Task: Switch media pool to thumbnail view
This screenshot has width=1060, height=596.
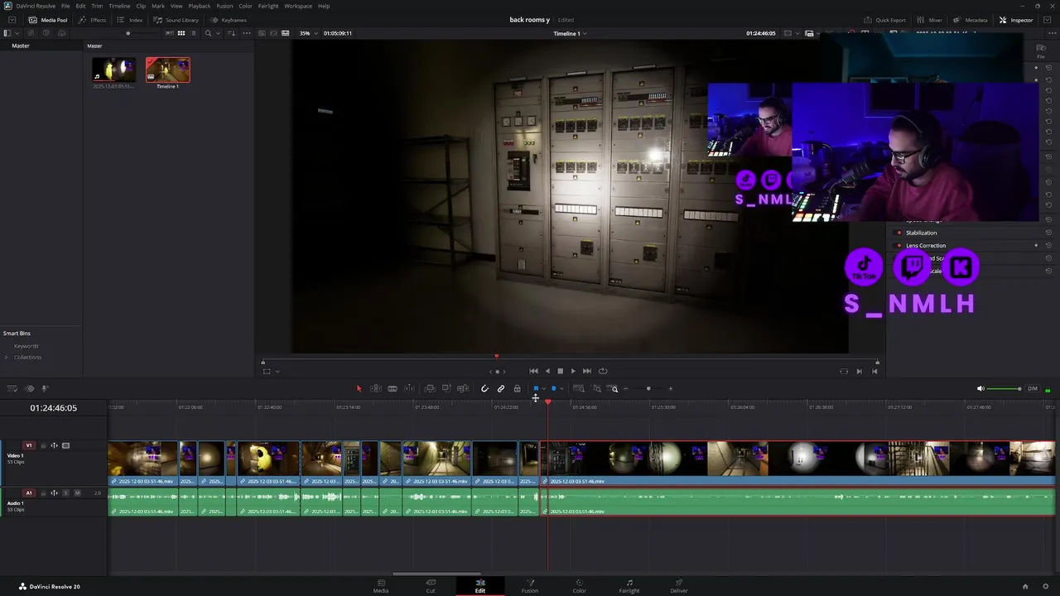Action: (x=181, y=33)
